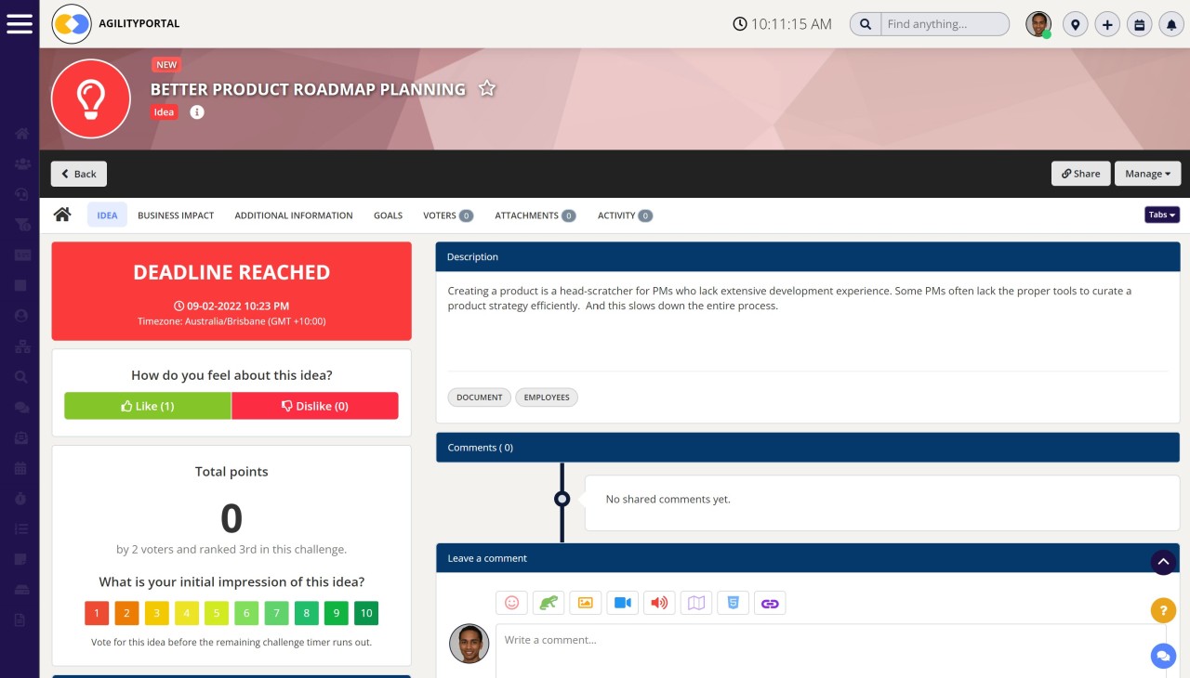
Task: Collapse the Leave a comment section chevron
Action: point(1163,561)
